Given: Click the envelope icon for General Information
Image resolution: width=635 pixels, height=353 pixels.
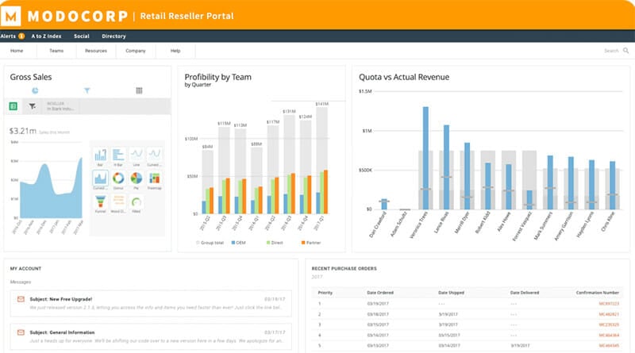Looking at the screenshot, I should coord(21,332).
